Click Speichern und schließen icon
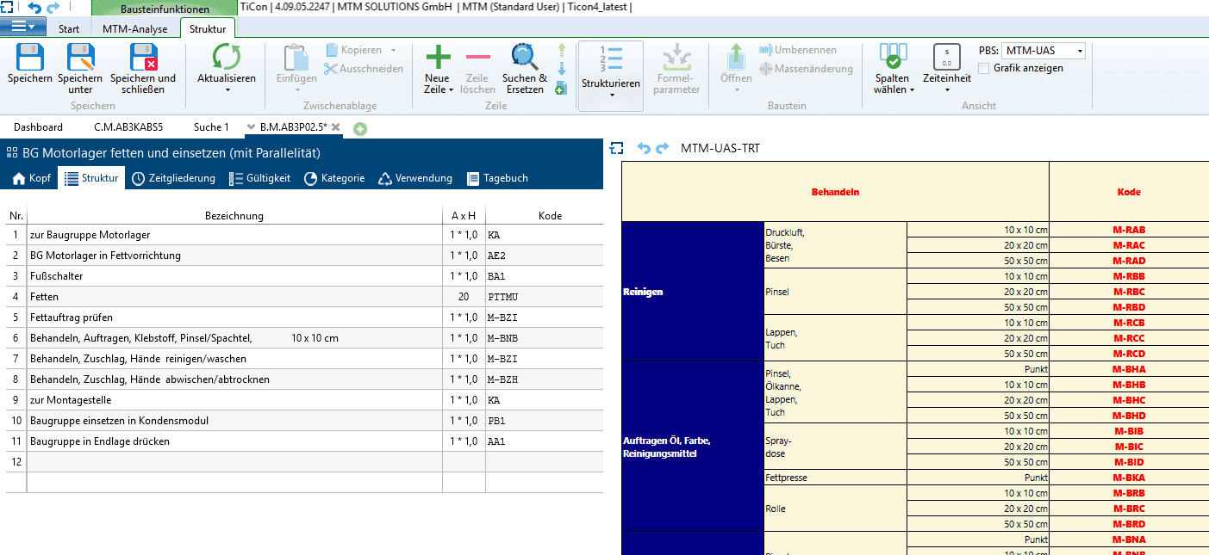 [143, 59]
